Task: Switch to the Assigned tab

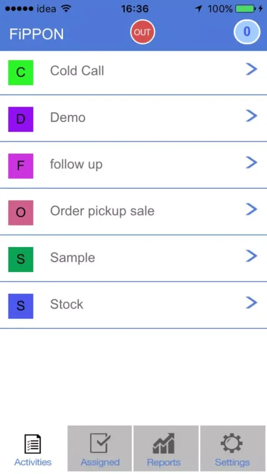Action: 100,448
